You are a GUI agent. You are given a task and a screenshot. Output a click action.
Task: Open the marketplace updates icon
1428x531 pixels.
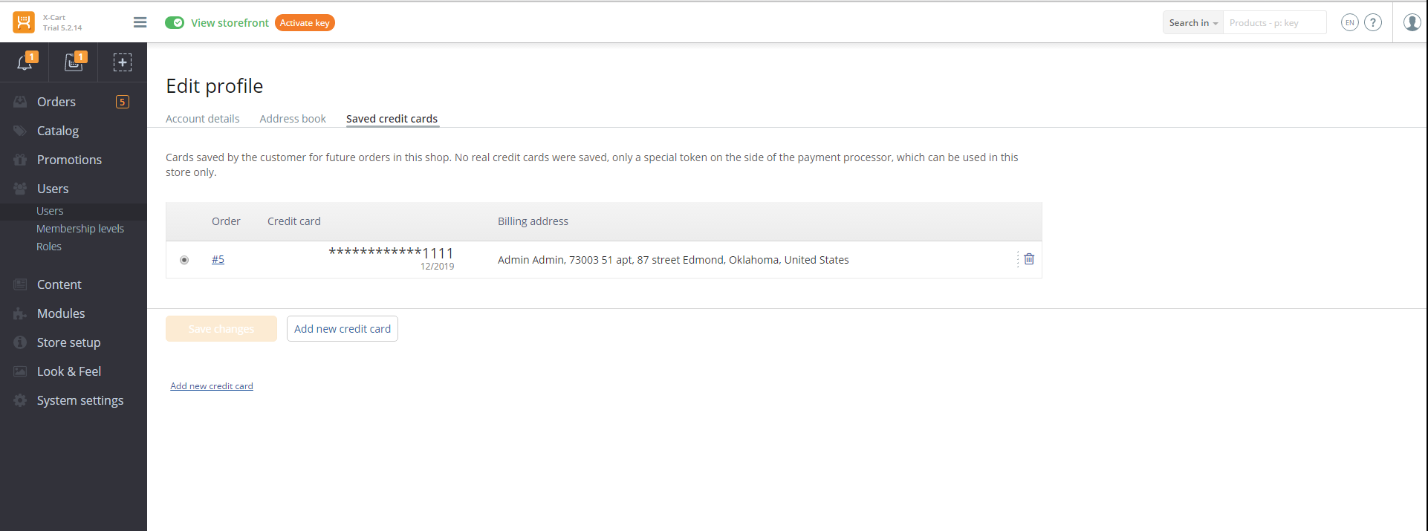click(74, 62)
